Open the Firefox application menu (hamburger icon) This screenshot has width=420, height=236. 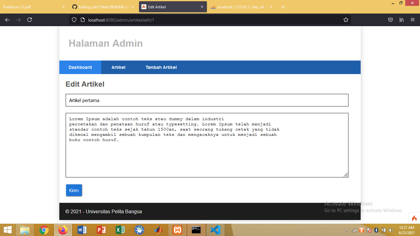pos(413,20)
